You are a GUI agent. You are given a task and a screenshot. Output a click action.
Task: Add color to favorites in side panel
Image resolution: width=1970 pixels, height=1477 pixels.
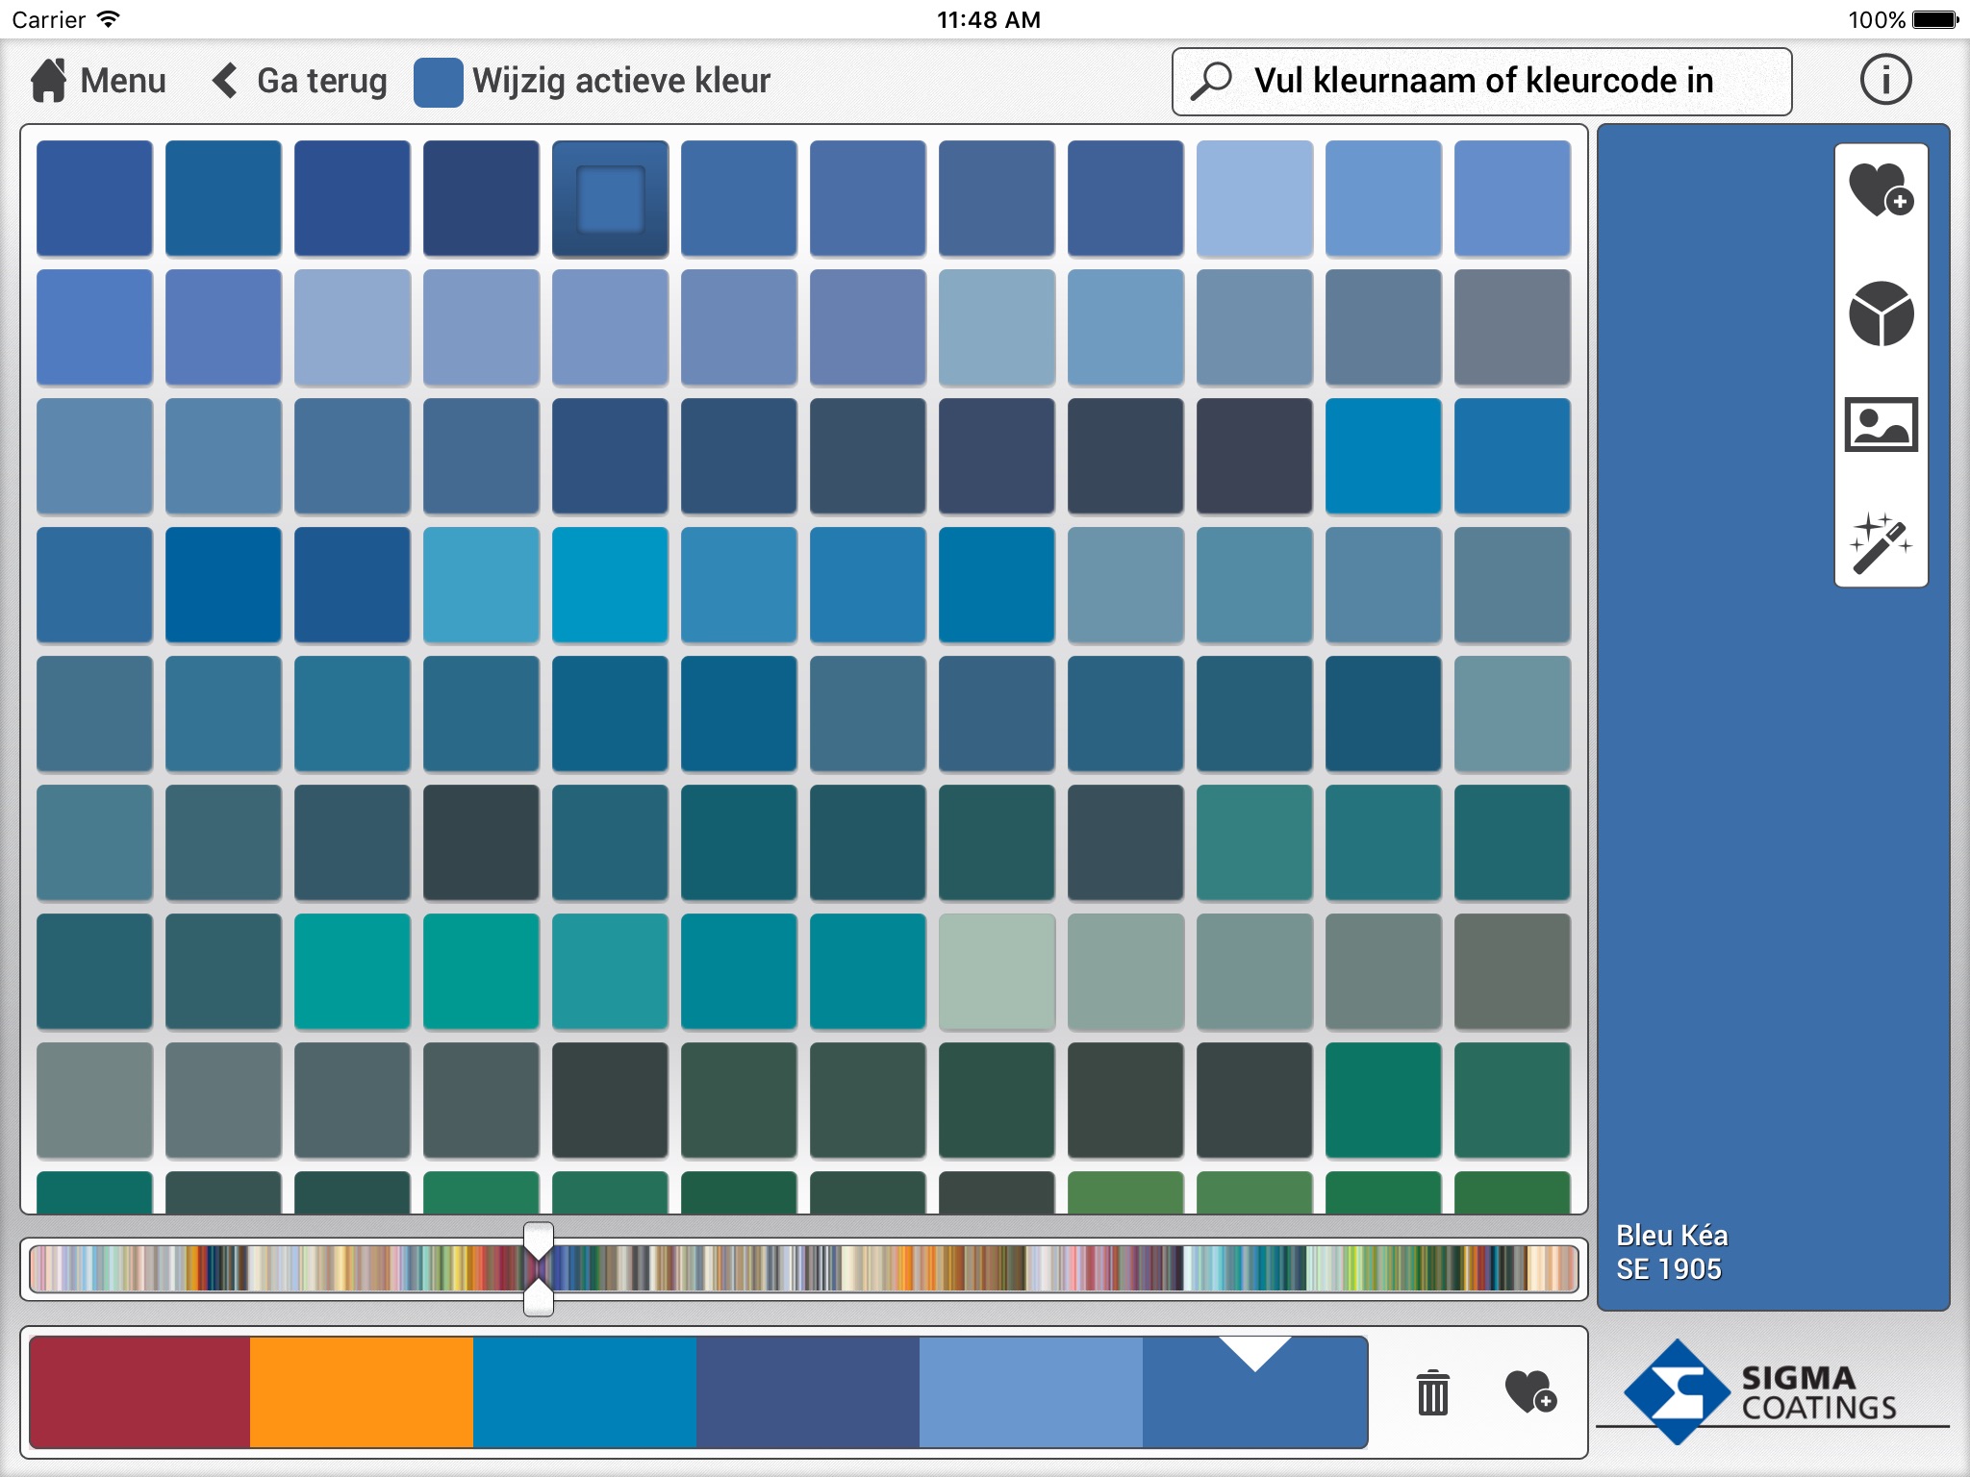pos(1881,189)
